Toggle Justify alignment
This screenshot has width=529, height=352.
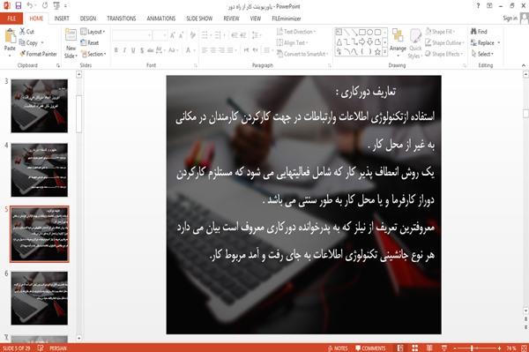[230, 50]
